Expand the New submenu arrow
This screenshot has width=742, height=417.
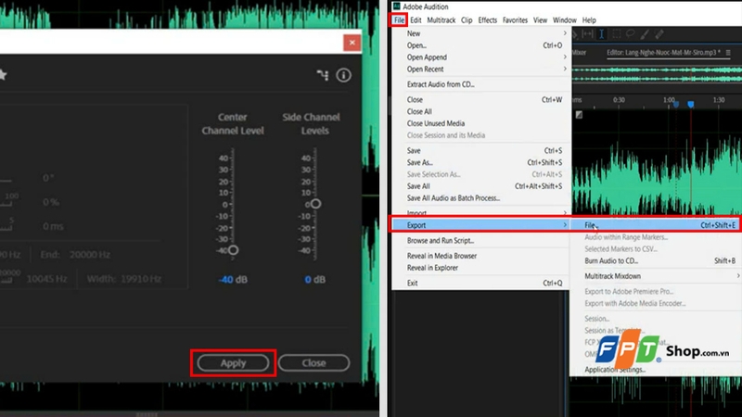click(565, 33)
